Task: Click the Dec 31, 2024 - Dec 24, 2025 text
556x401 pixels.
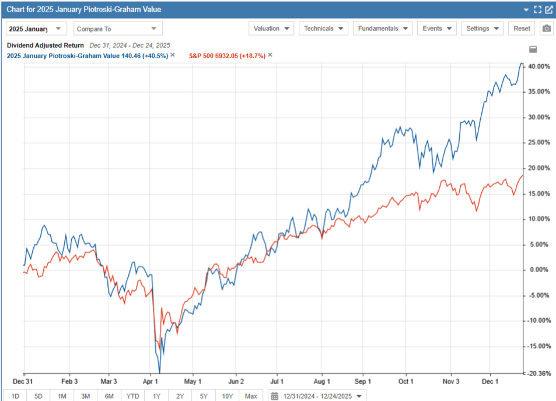Action: [130, 45]
